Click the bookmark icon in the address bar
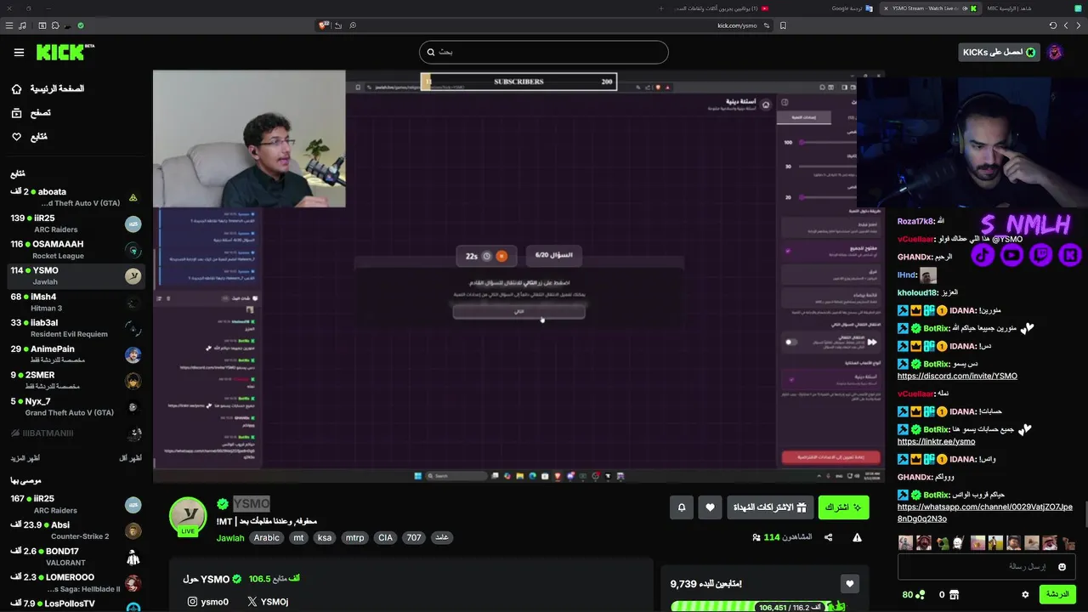Viewport: 1088px width, 612px height. pos(783,25)
